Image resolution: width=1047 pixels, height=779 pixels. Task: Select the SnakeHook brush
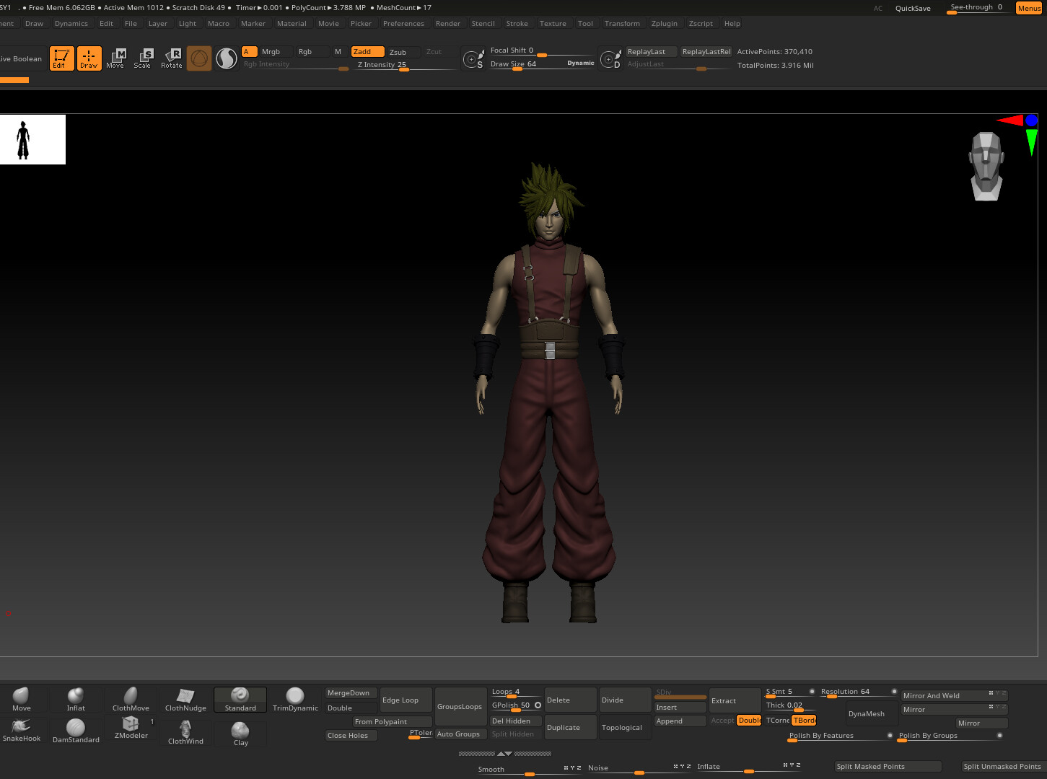point(22,729)
